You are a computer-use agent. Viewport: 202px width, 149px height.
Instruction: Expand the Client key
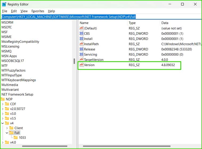(7, 128)
